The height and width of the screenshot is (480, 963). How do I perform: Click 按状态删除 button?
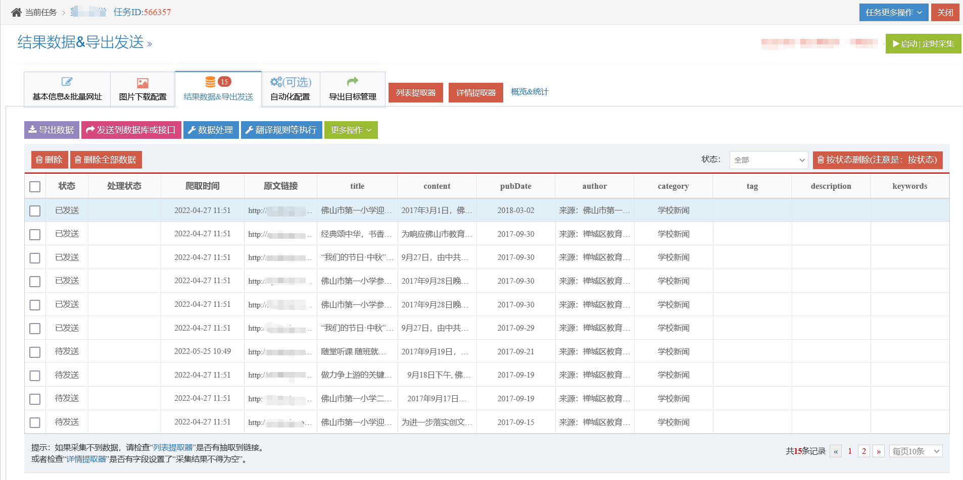click(x=878, y=159)
